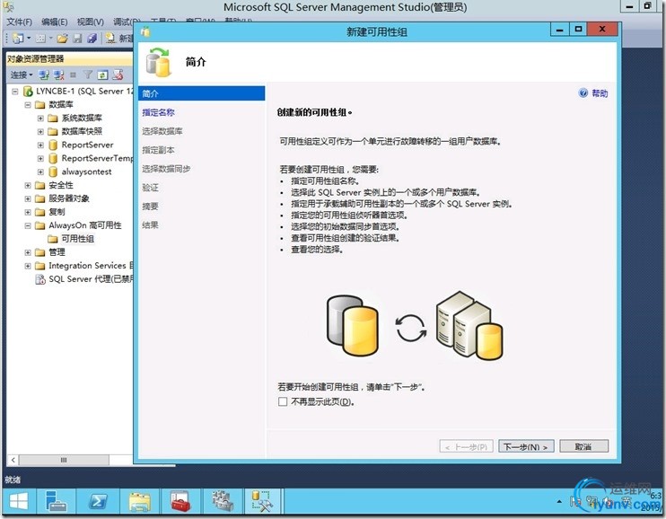Select the 复制 folder
The image size is (666, 519).
(57, 212)
